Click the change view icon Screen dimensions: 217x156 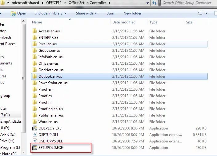pyautogui.click(x=200, y=13)
